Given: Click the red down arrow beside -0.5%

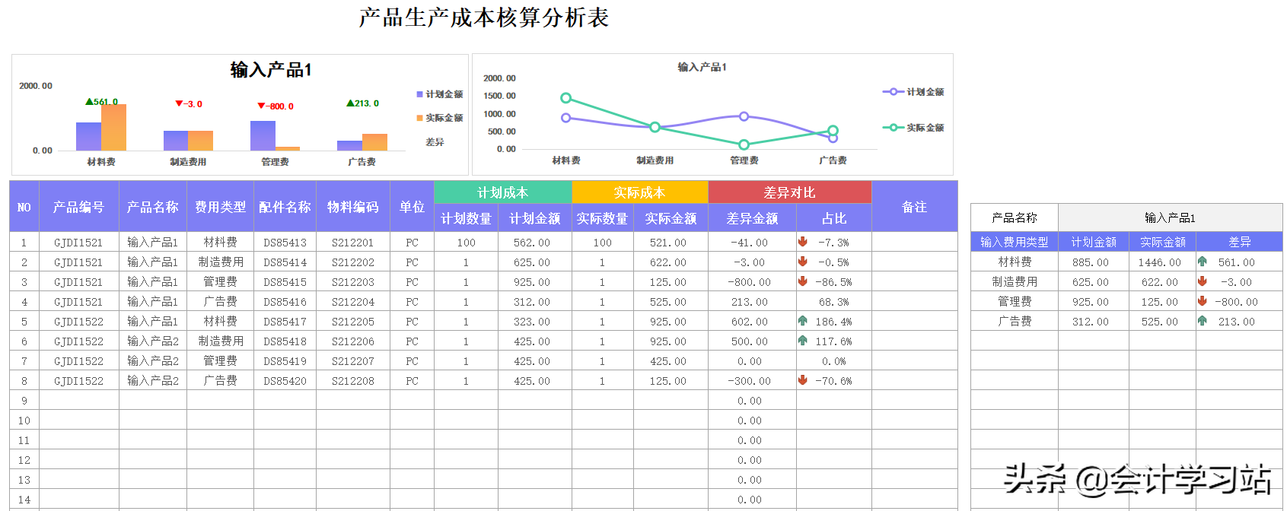Looking at the screenshot, I should point(802,262).
